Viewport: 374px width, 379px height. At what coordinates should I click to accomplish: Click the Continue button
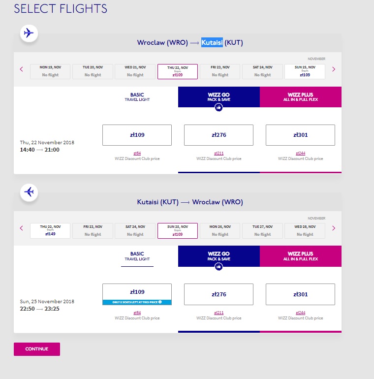tap(37, 349)
